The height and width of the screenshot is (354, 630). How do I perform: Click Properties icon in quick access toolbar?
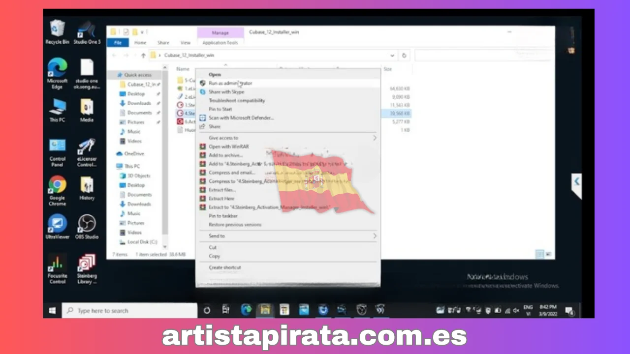pyautogui.click(x=126, y=32)
